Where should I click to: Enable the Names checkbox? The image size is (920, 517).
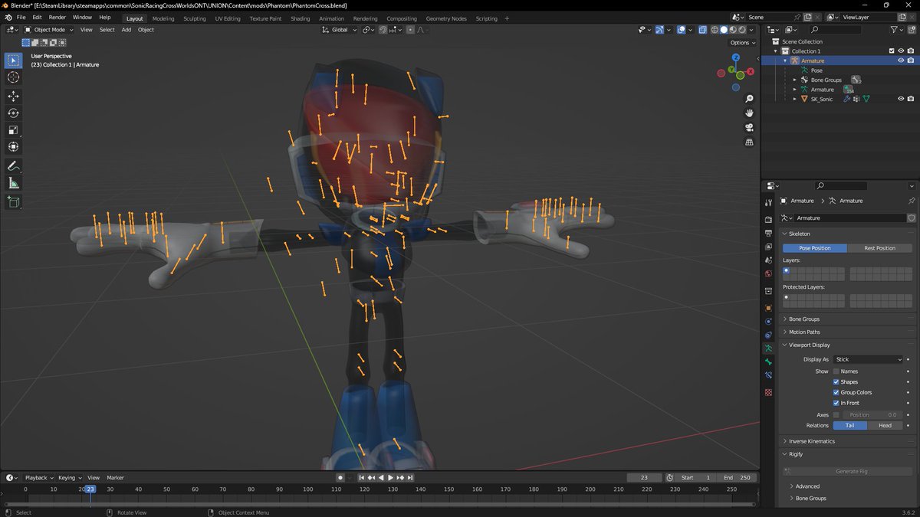(x=836, y=371)
